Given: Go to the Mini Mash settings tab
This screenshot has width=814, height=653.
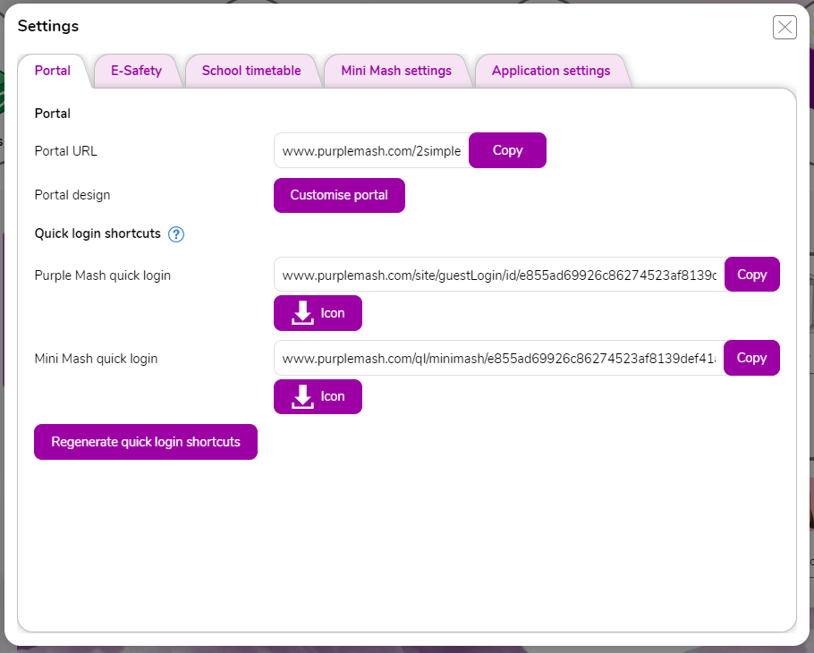Looking at the screenshot, I should (396, 71).
